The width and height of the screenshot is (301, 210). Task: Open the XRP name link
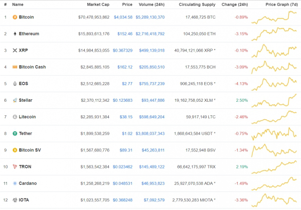[23, 50]
